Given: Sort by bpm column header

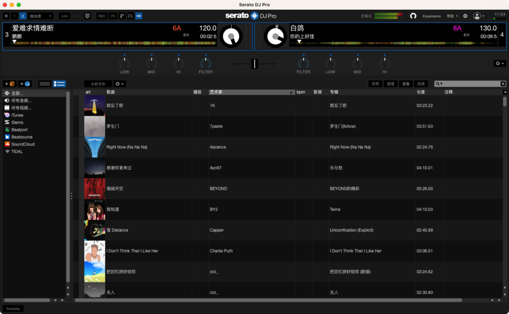Looking at the screenshot, I should tap(304, 92).
